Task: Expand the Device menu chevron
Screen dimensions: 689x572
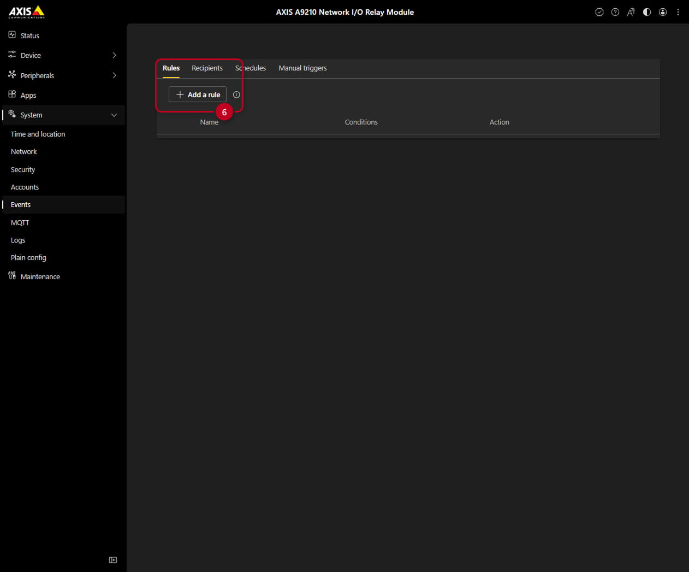Action: pyautogui.click(x=114, y=55)
